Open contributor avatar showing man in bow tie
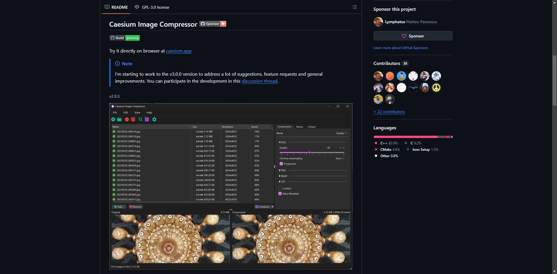557x274 pixels. coord(378,76)
